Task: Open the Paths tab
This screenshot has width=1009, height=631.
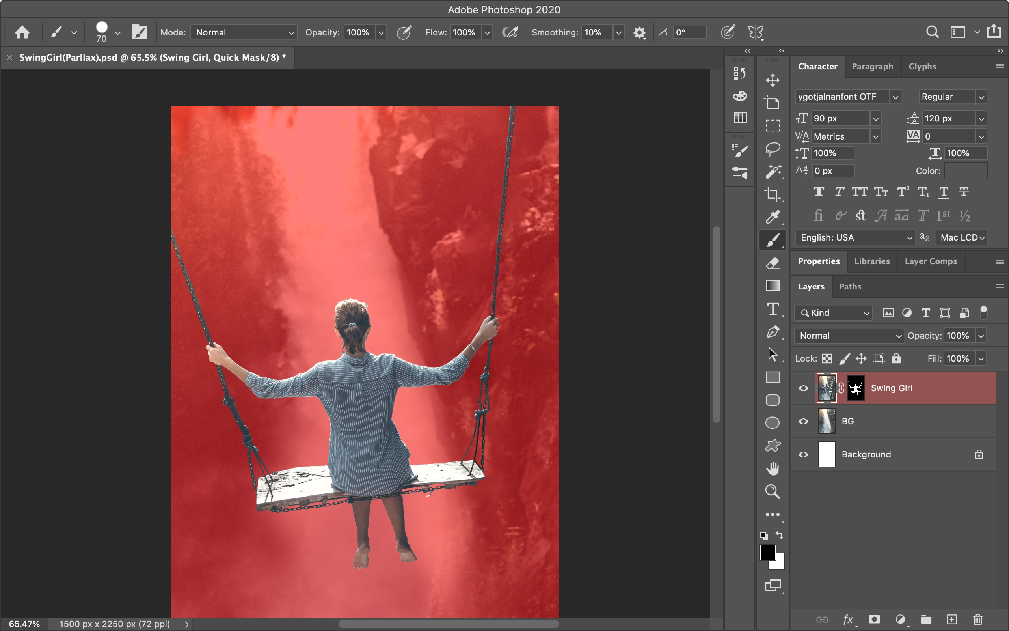Action: click(850, 287)
